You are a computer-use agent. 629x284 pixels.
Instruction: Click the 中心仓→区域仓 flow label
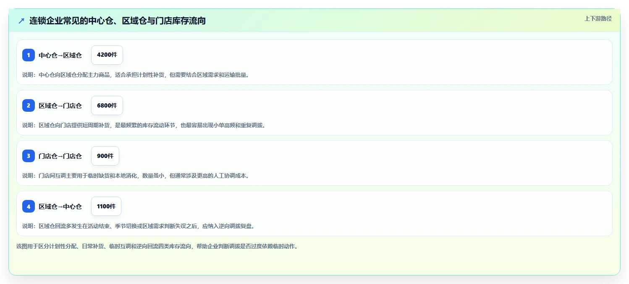point(60,55)
